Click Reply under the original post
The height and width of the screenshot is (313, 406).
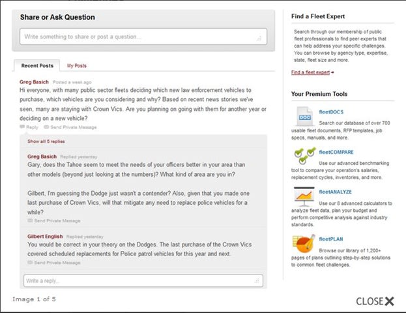32,127
